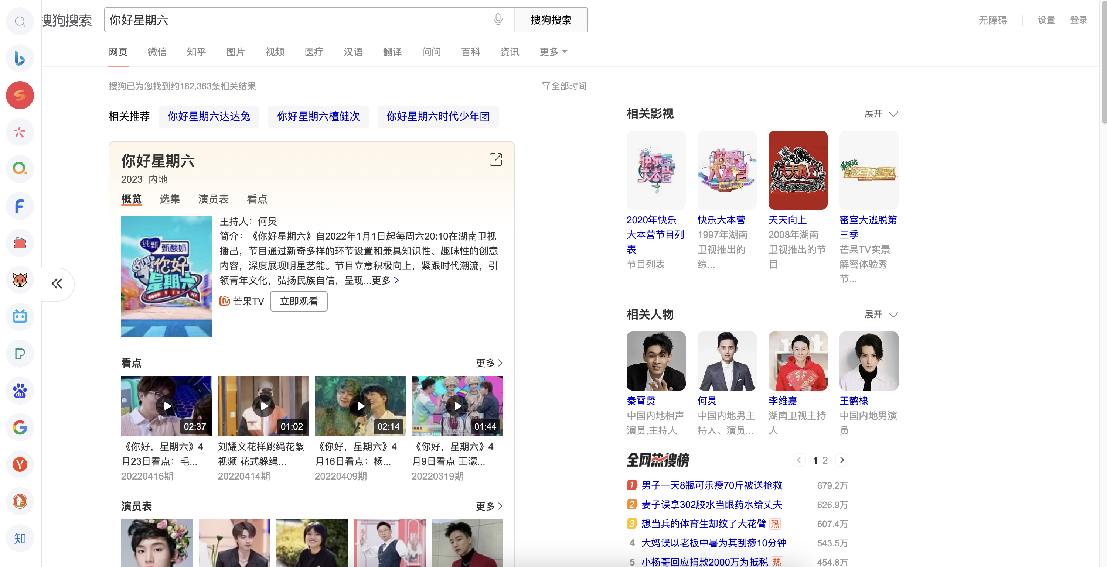
Task: Open Bing from the search engine sidebar
Action: coord(20,58)
